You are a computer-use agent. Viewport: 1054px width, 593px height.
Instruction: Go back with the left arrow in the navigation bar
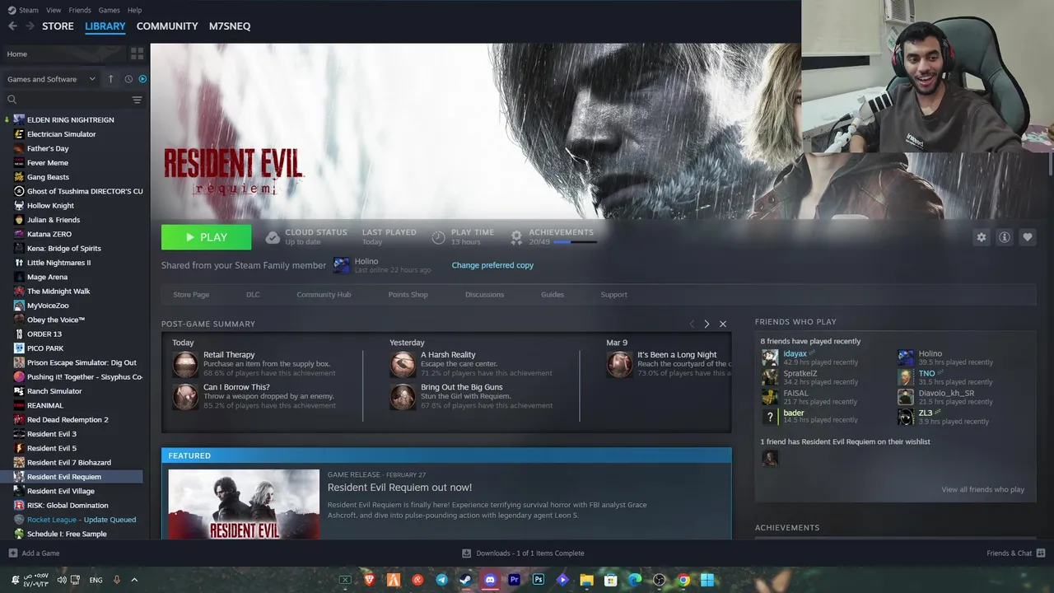click(12, 26)
